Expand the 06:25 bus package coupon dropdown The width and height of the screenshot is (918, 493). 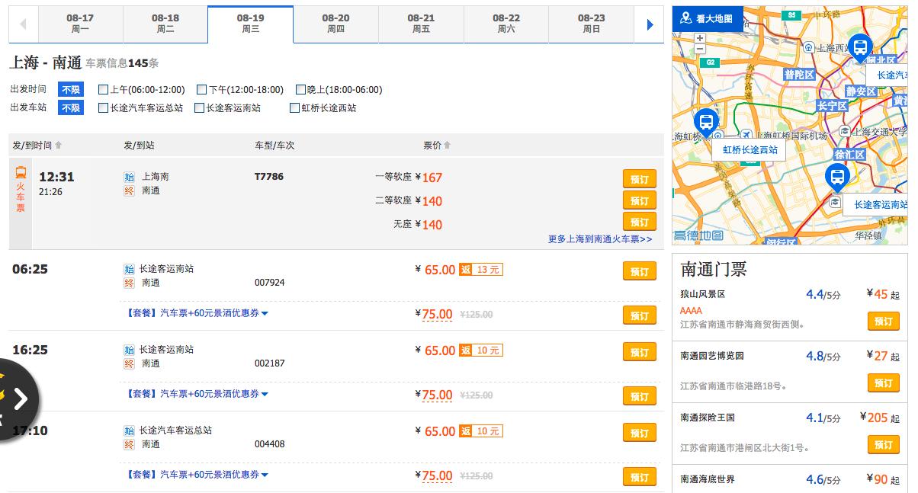pos(265,313)
